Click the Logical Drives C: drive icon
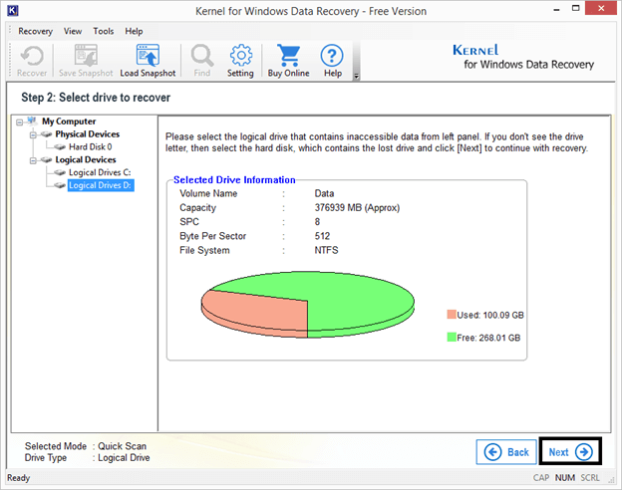Screen dimensions: 622x490 (60, 172)
